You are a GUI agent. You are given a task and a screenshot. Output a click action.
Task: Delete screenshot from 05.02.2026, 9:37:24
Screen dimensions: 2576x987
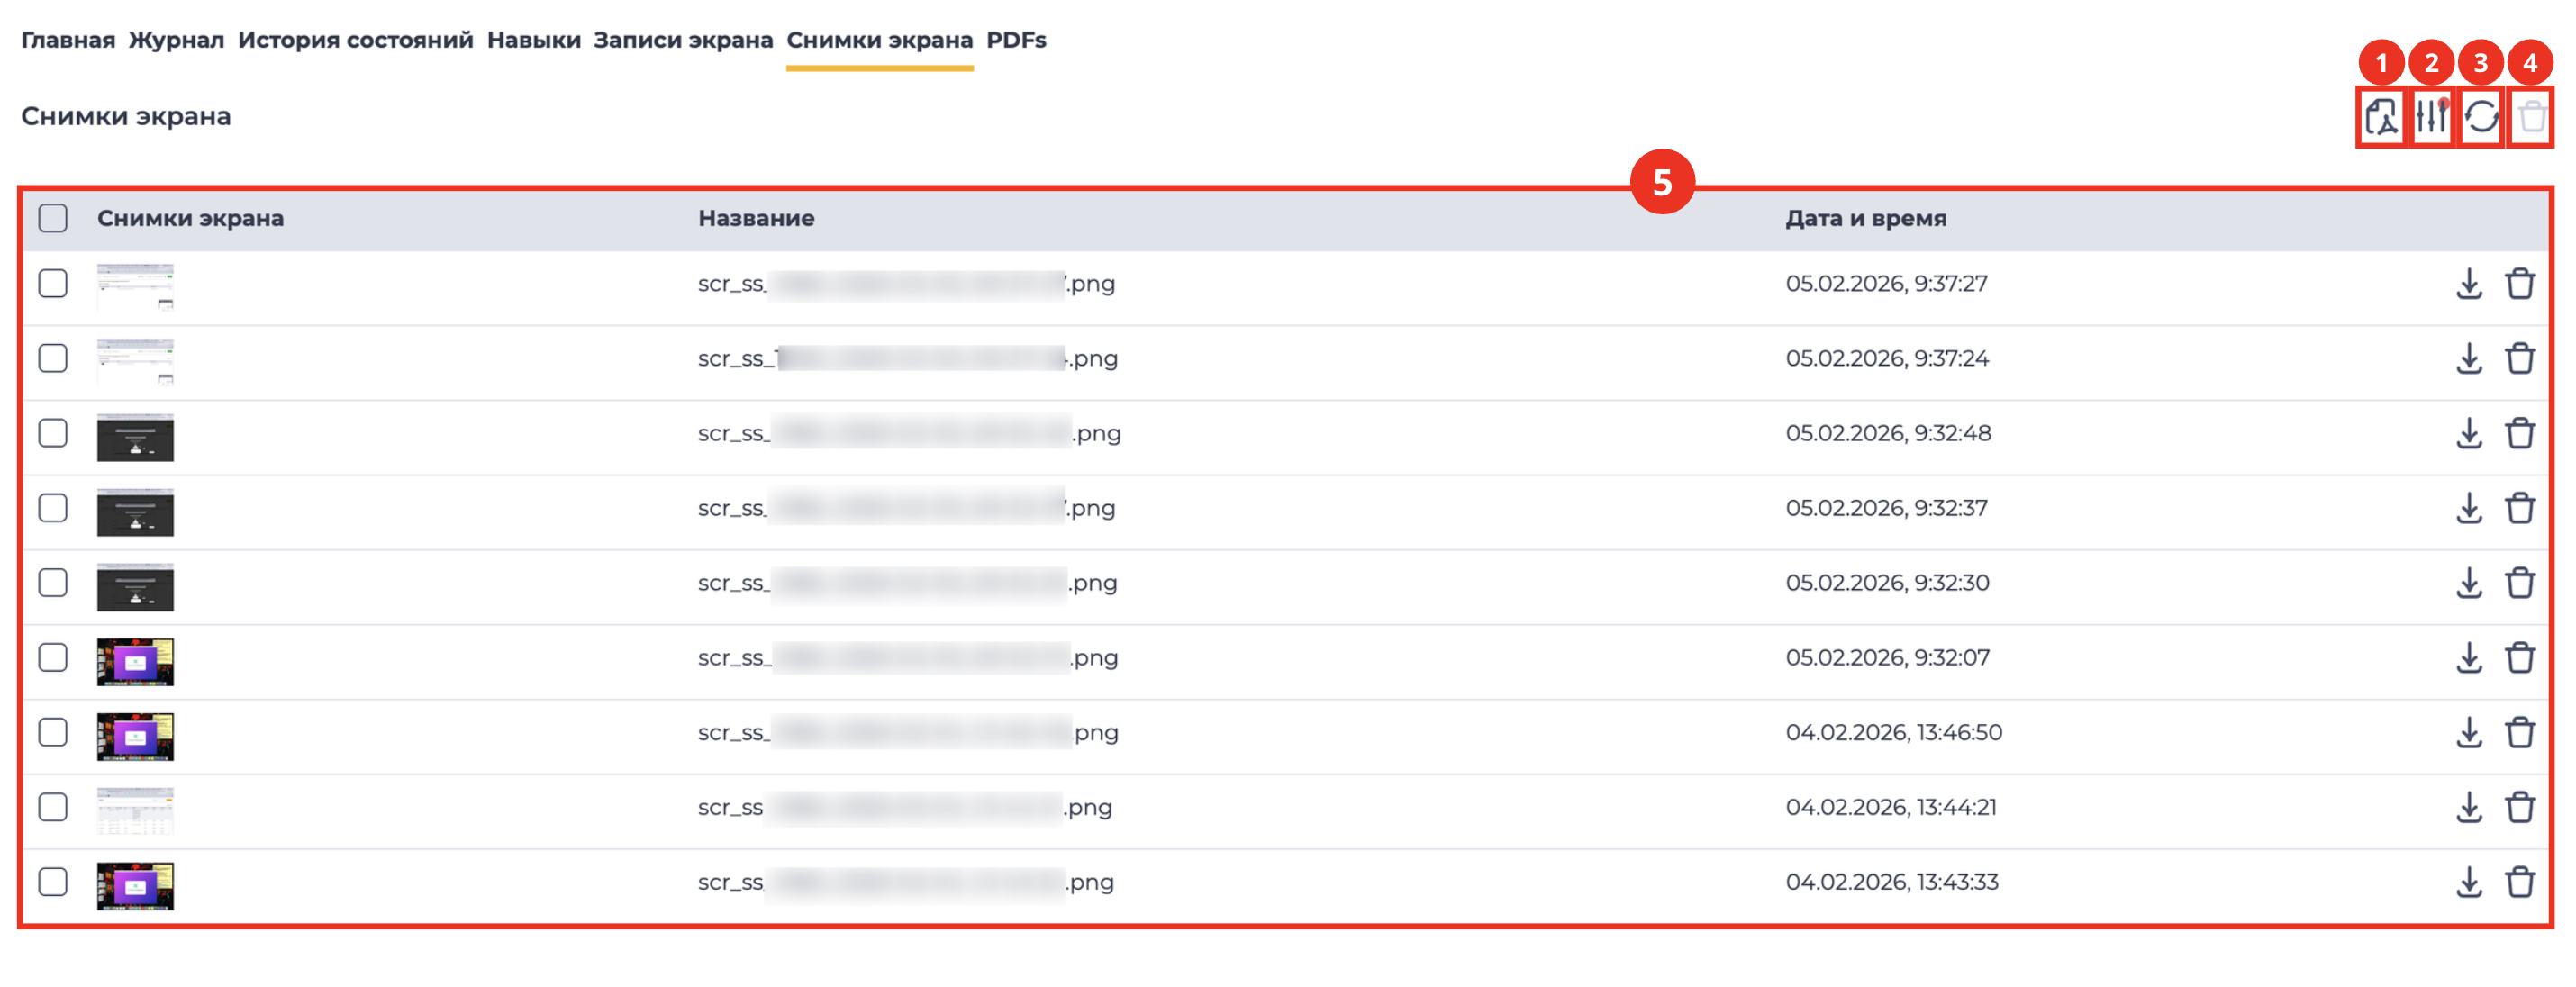tap(2520, 359)
